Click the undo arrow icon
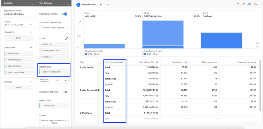The image size is (263, 129). 238,4
